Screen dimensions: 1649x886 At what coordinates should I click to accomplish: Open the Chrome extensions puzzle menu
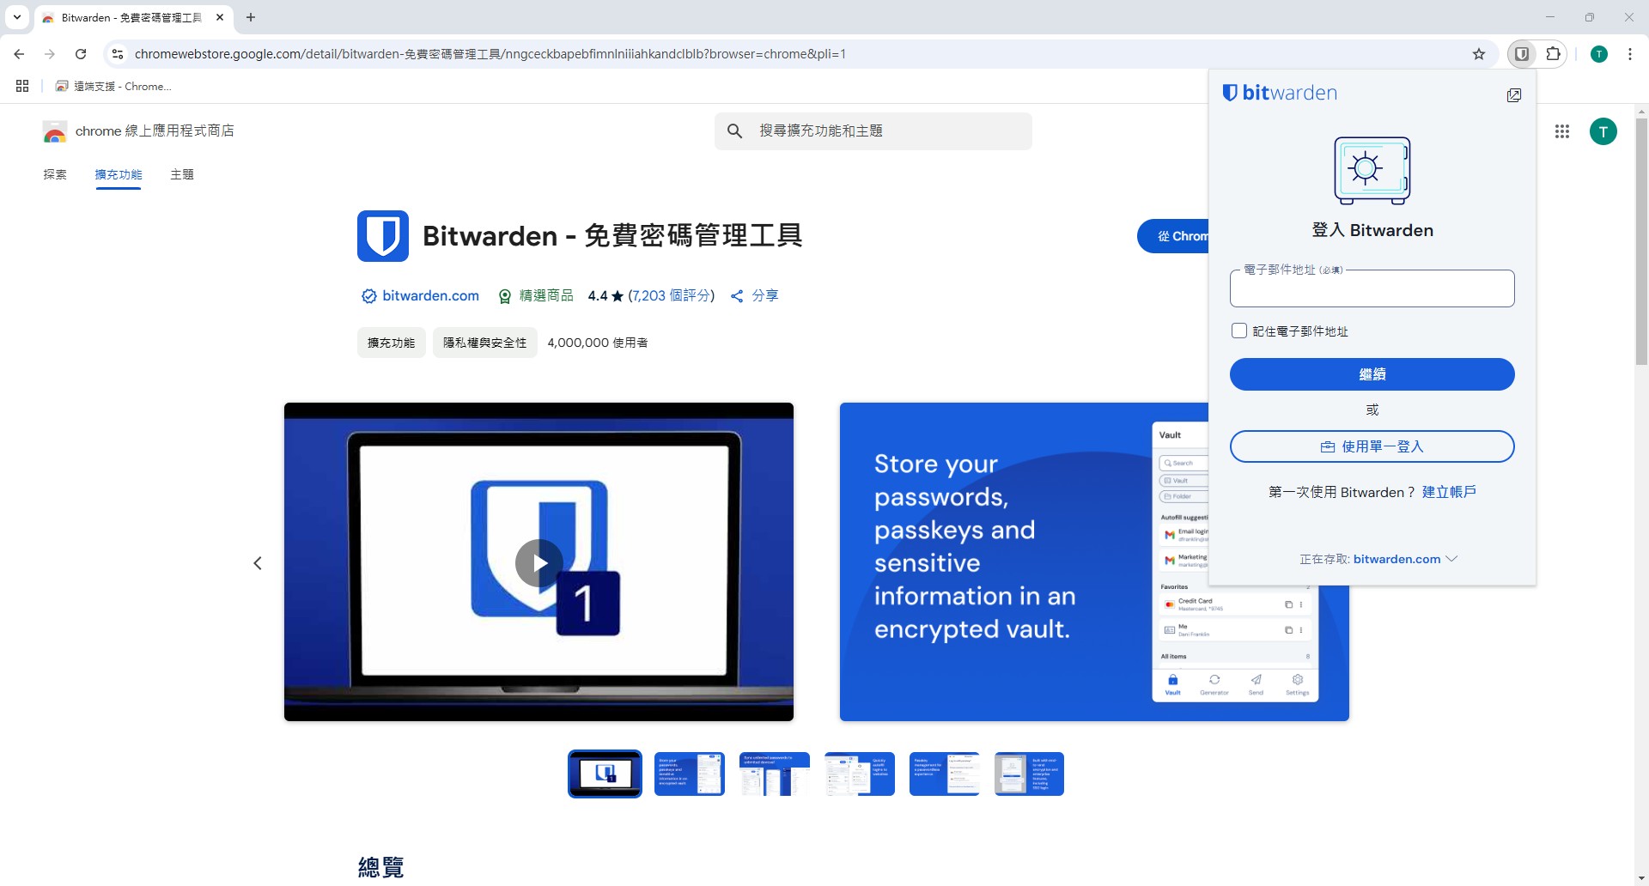[1554, 53]
